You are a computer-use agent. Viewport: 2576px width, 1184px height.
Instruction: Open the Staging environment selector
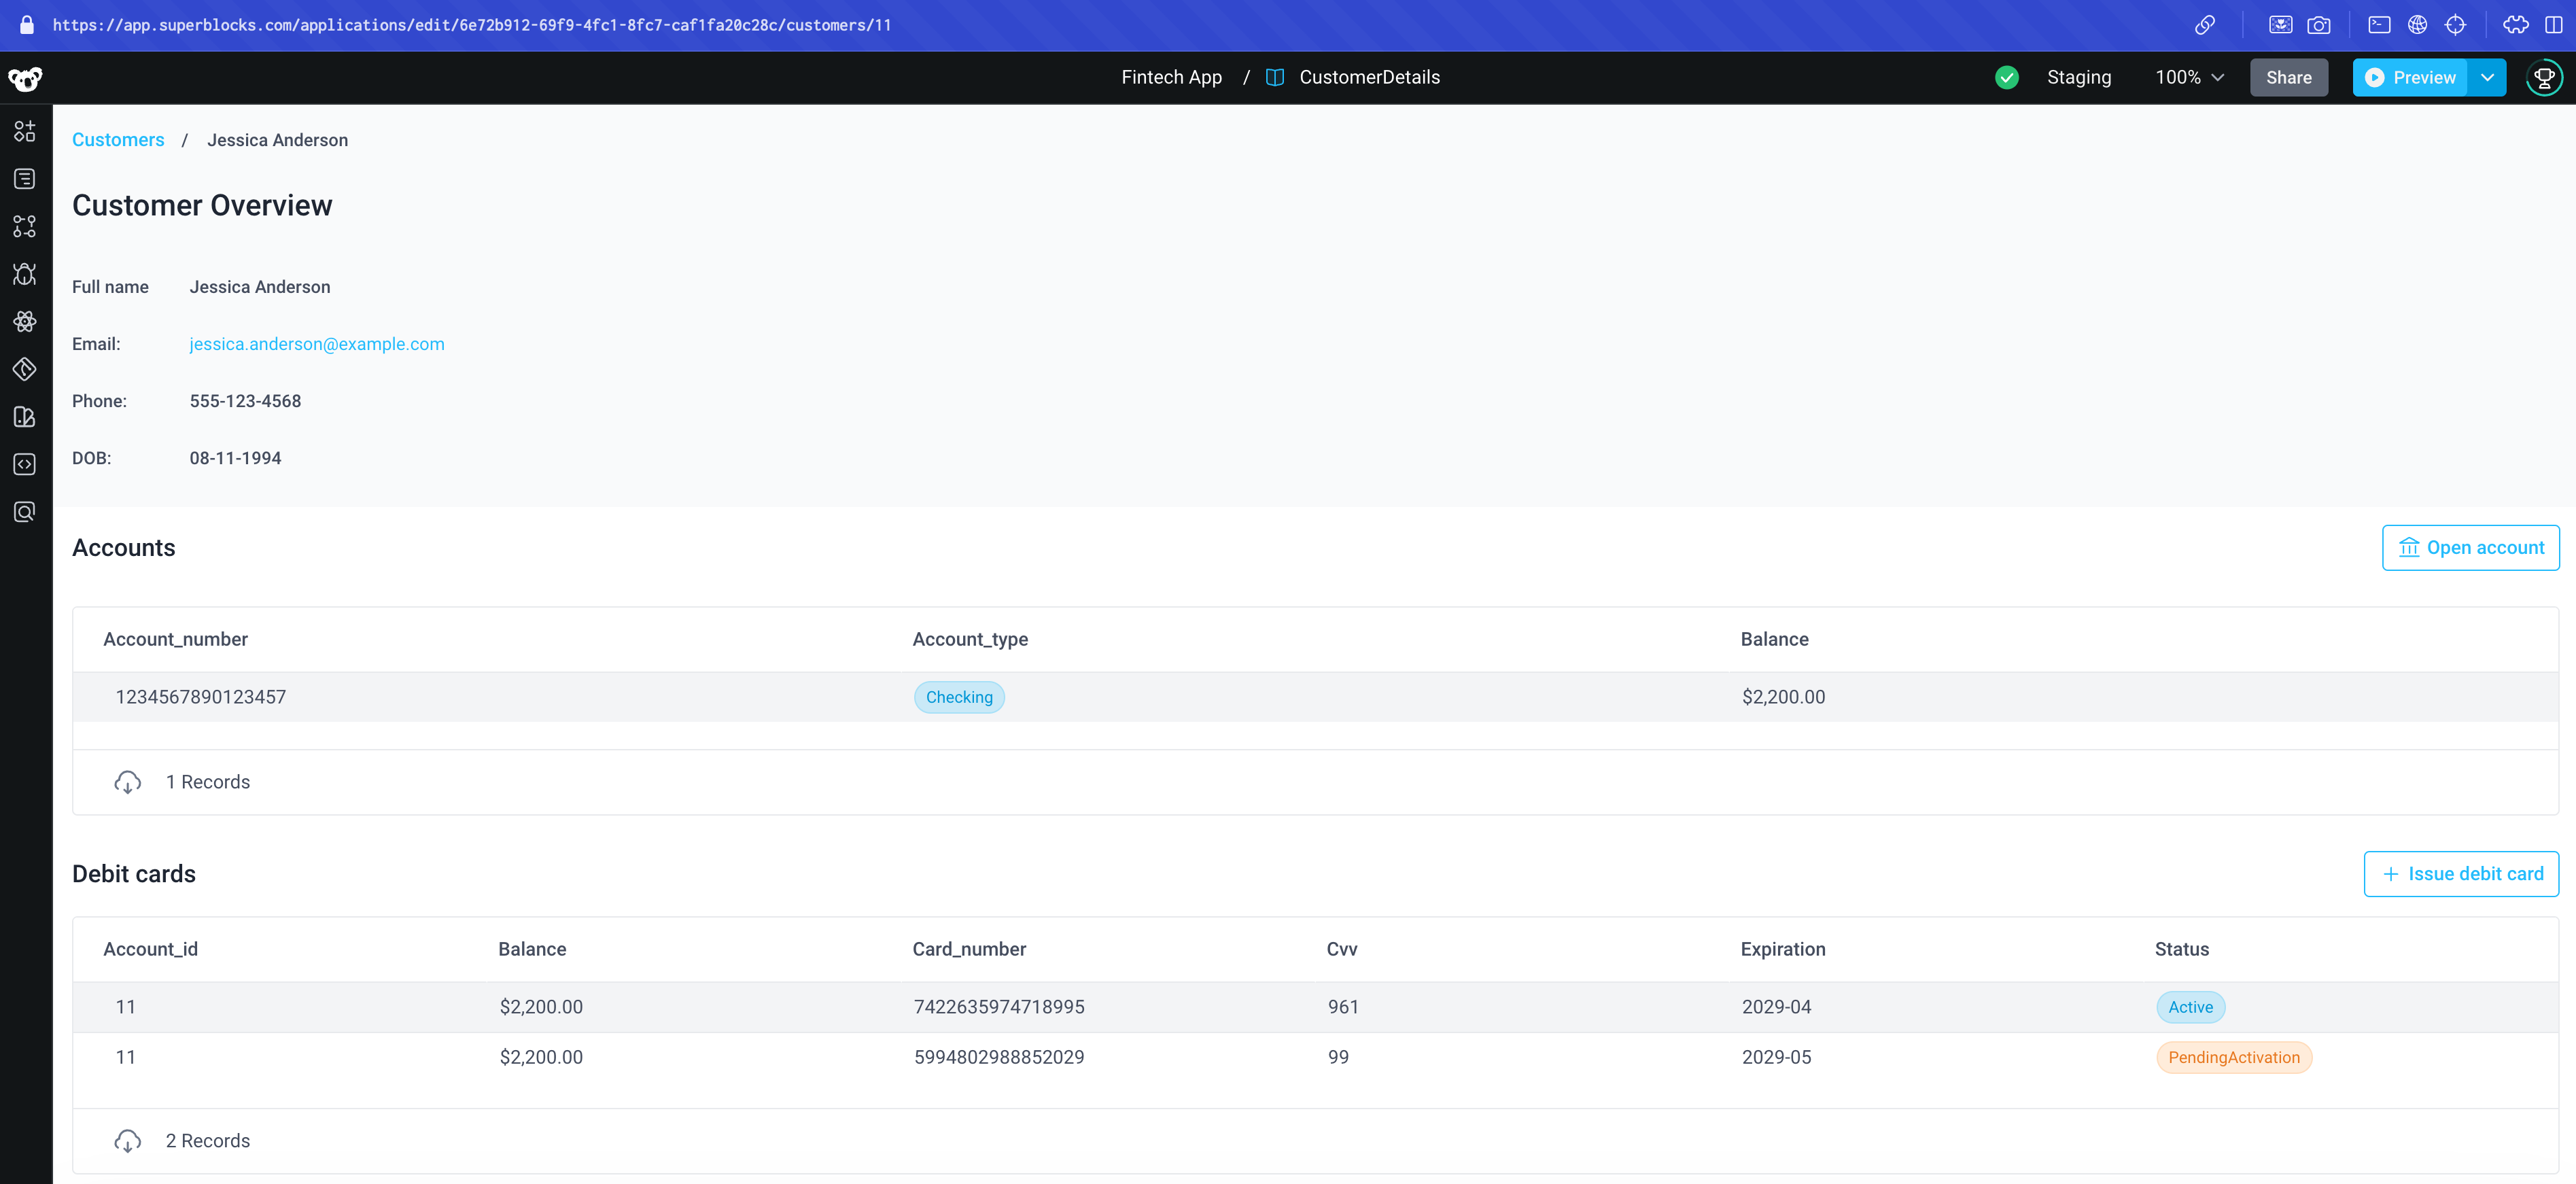pos(2079,77)
